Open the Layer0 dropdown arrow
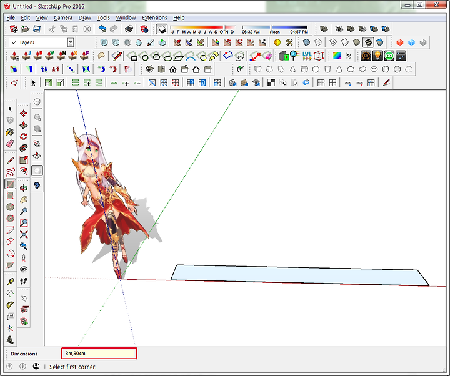This screenshot has height=376, width=450. click(71, 42)
